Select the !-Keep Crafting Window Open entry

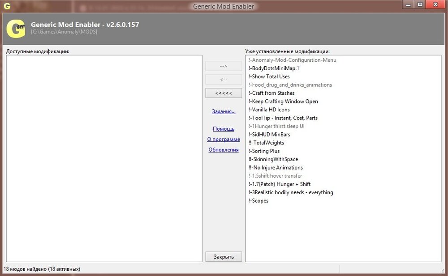[x=283, y=102]
